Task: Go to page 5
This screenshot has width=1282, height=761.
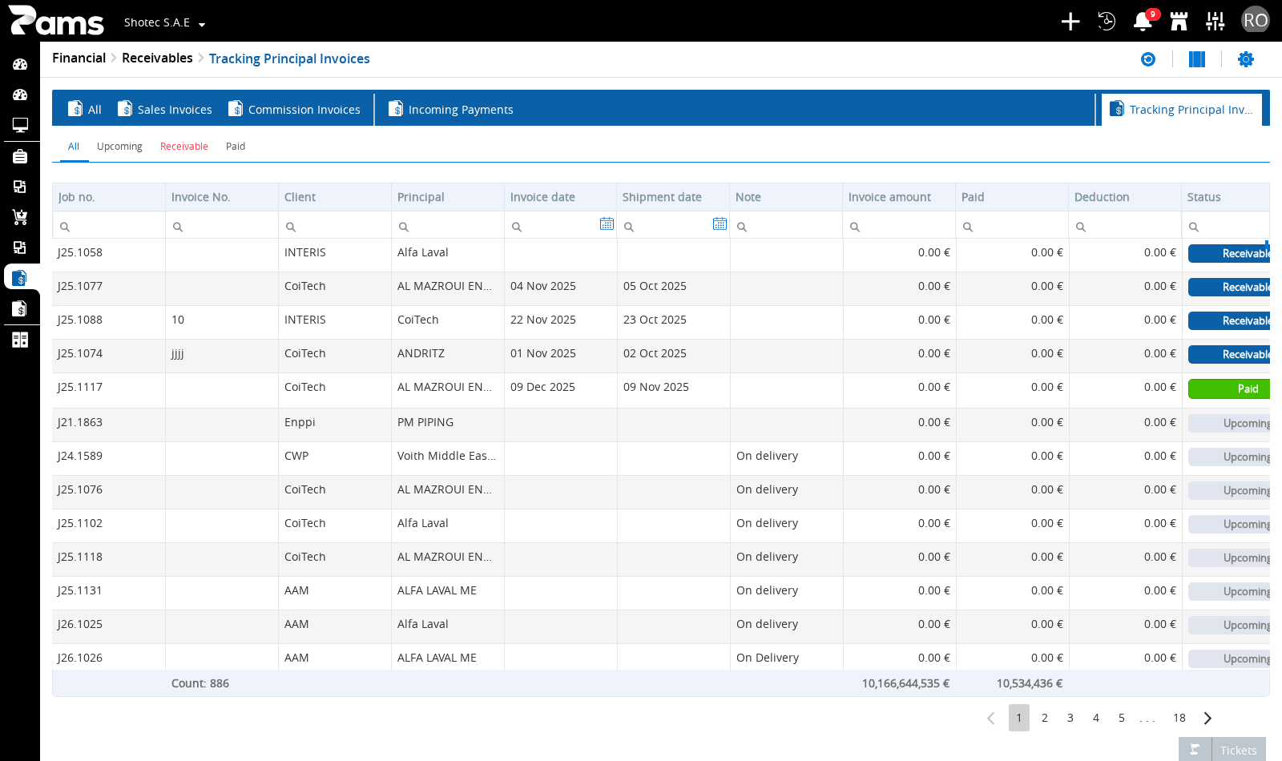Action: click(1122, 718)
